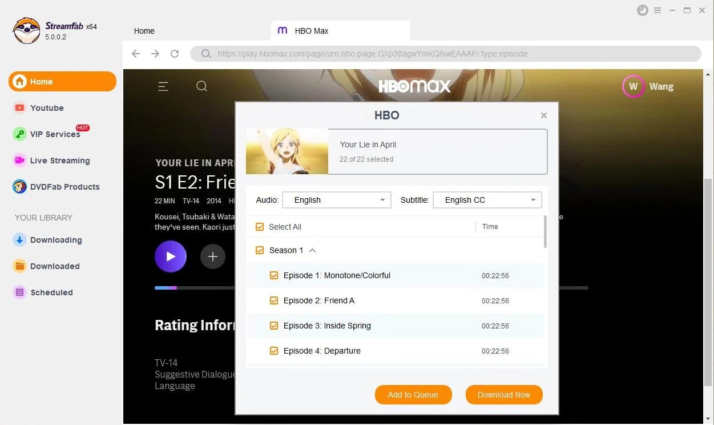The width and height of the screenshot is (714, 425).
Task: Switch to the Home tab
Action: coord(144,31)
